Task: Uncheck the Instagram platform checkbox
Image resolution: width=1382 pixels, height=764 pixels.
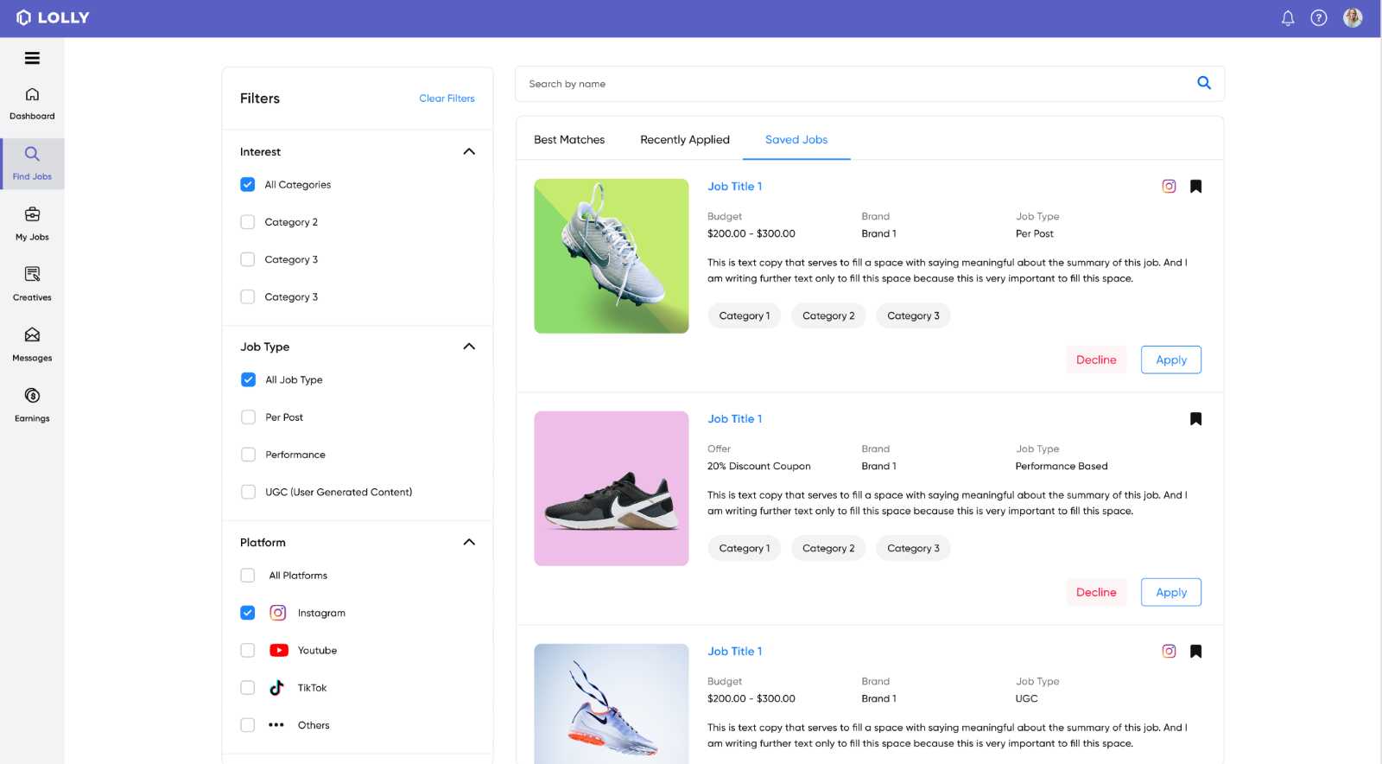Action: coord(248,613)
